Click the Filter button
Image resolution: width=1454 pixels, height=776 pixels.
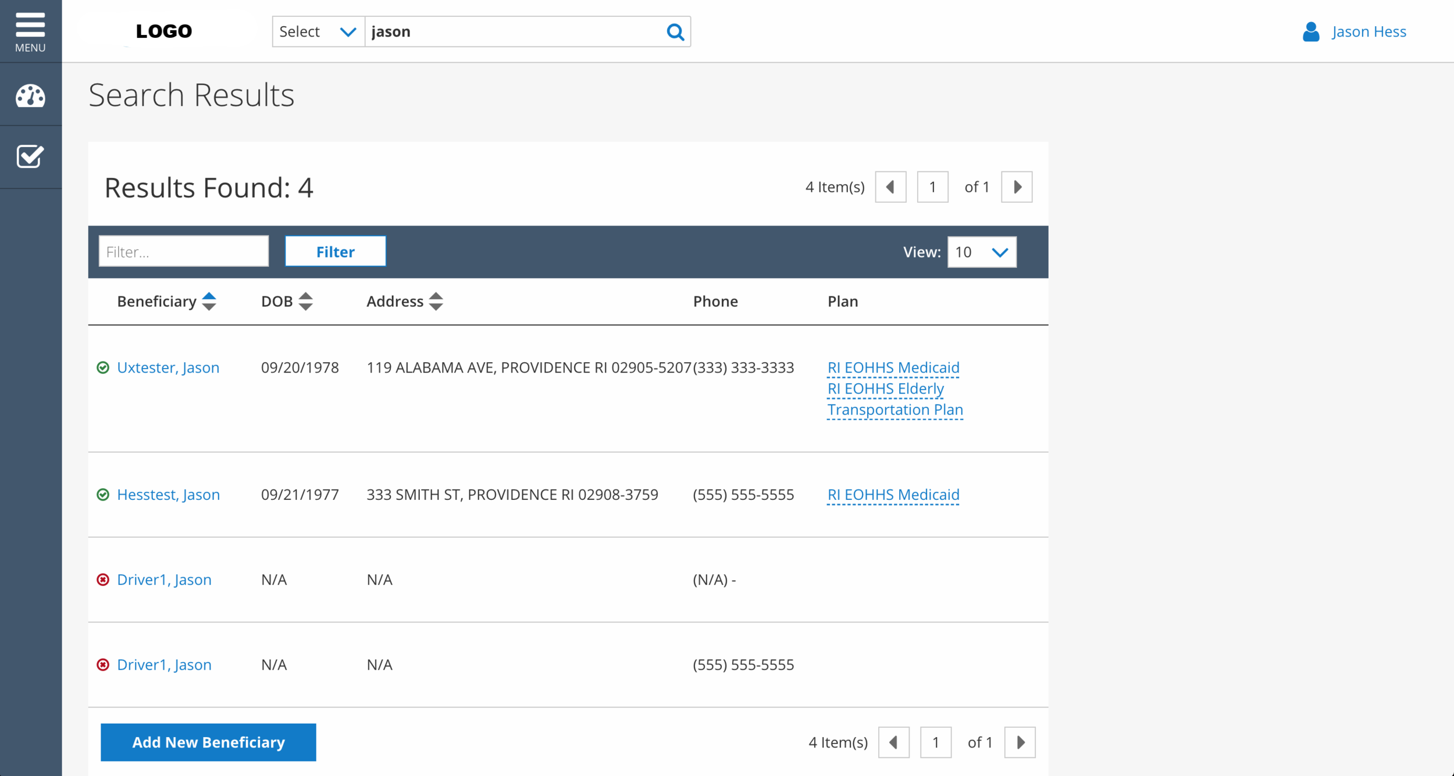[336, 252]
